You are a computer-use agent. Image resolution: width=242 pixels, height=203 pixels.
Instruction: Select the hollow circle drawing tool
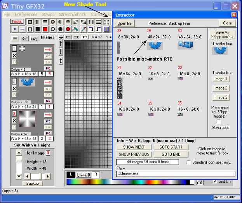tap(53, 29)
